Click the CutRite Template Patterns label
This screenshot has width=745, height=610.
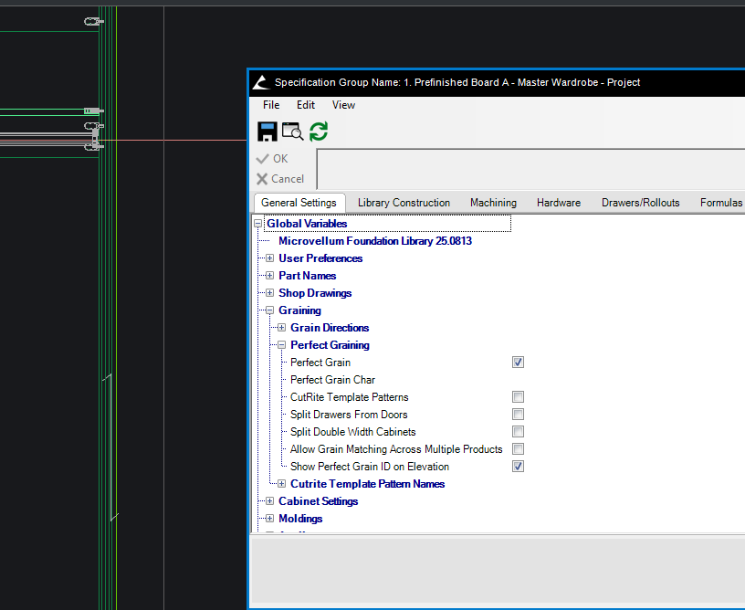pyautogui.click(x=349, y=397)
